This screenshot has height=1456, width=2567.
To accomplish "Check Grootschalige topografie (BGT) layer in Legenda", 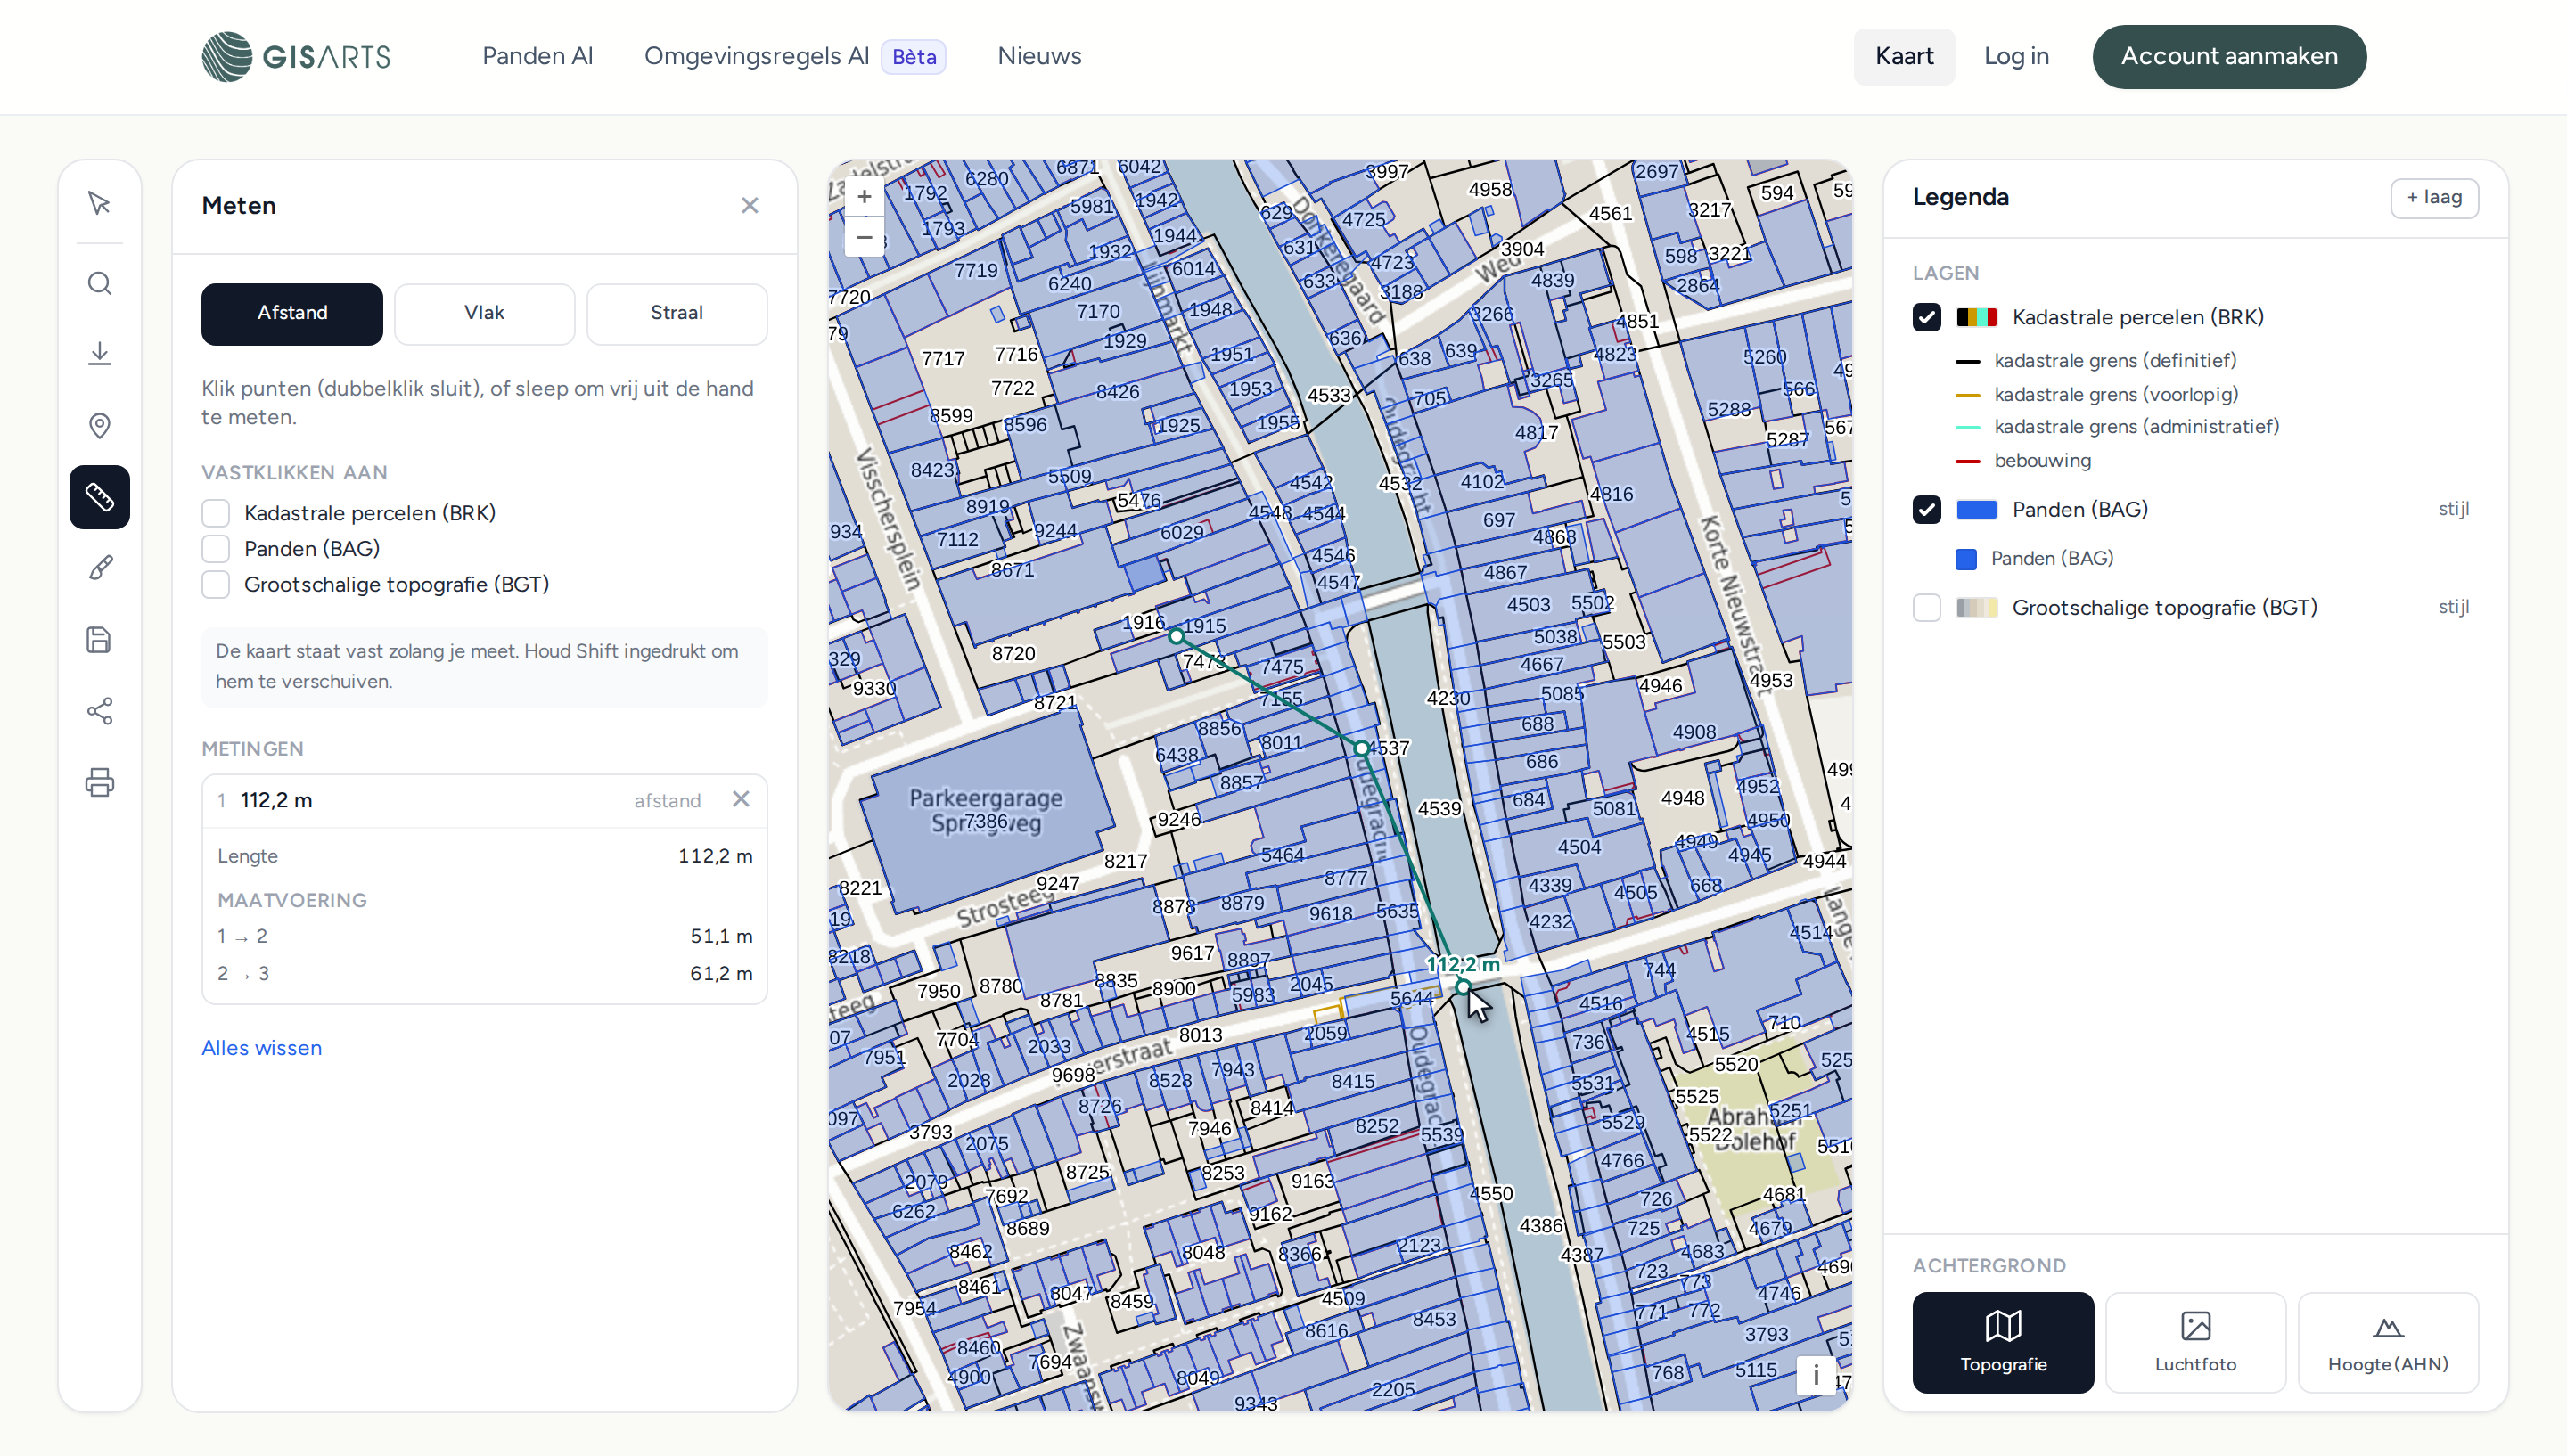I will pyautogui.click(x=1927, y=608).
